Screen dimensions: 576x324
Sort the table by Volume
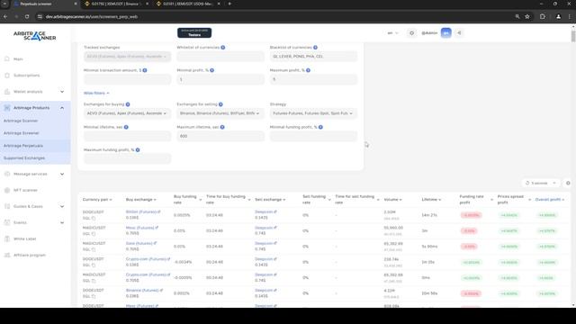tap(392, 200)
